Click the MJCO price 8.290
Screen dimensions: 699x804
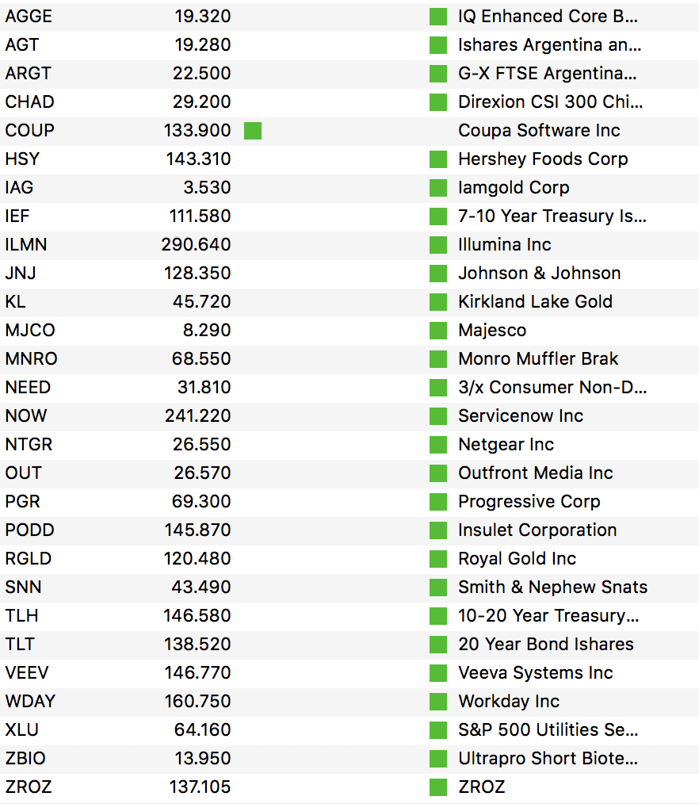pyautogui.click(x=204, y=331)
